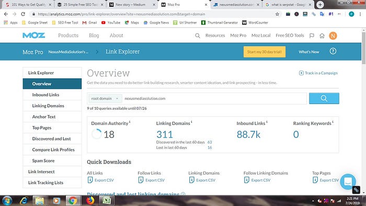Open the WordCounter bookmark

[255, 22]
